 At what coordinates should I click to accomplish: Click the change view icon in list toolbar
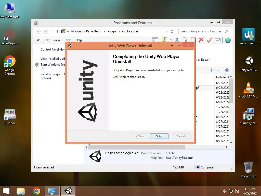pos(213,70)
